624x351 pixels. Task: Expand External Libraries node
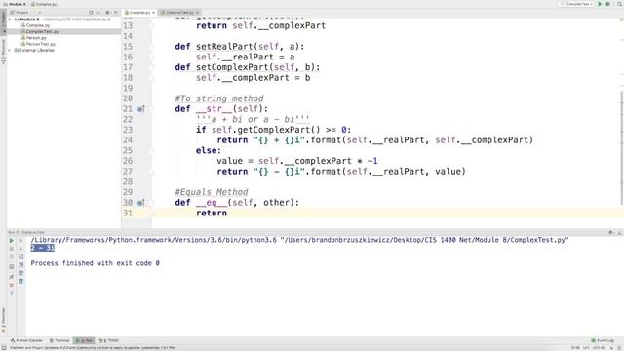point(10,50)
